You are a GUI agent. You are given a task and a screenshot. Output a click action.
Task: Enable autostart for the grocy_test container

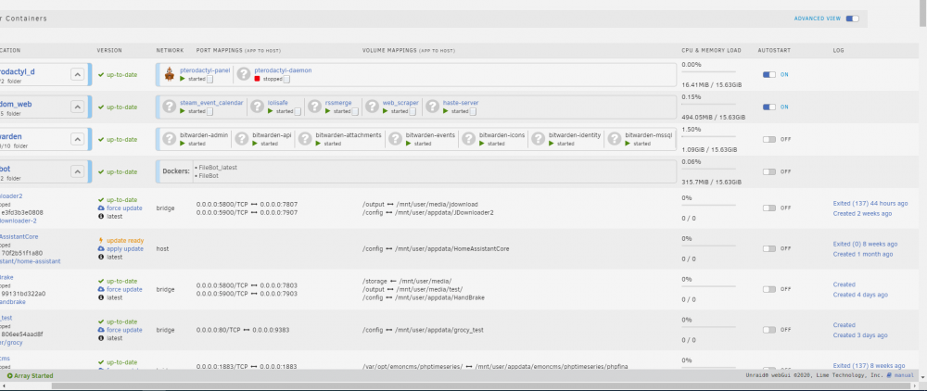[x=769, y=330]
